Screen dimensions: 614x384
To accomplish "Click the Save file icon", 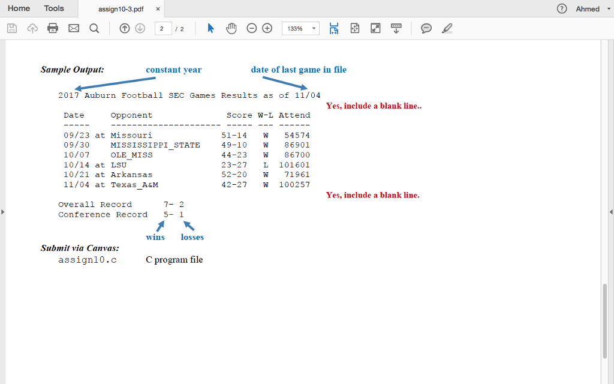I will click(x=11, y=28).
